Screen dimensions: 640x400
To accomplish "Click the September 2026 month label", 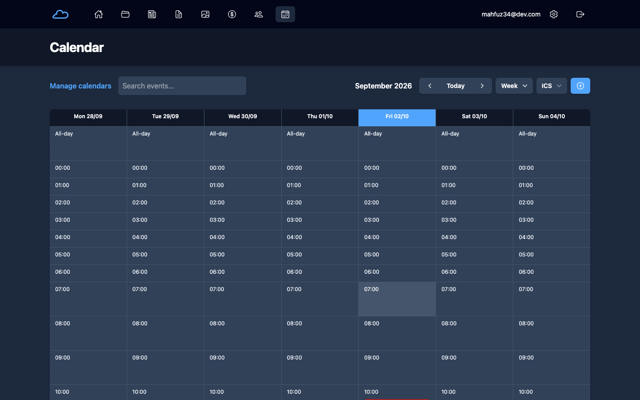I will click(384, 86).
